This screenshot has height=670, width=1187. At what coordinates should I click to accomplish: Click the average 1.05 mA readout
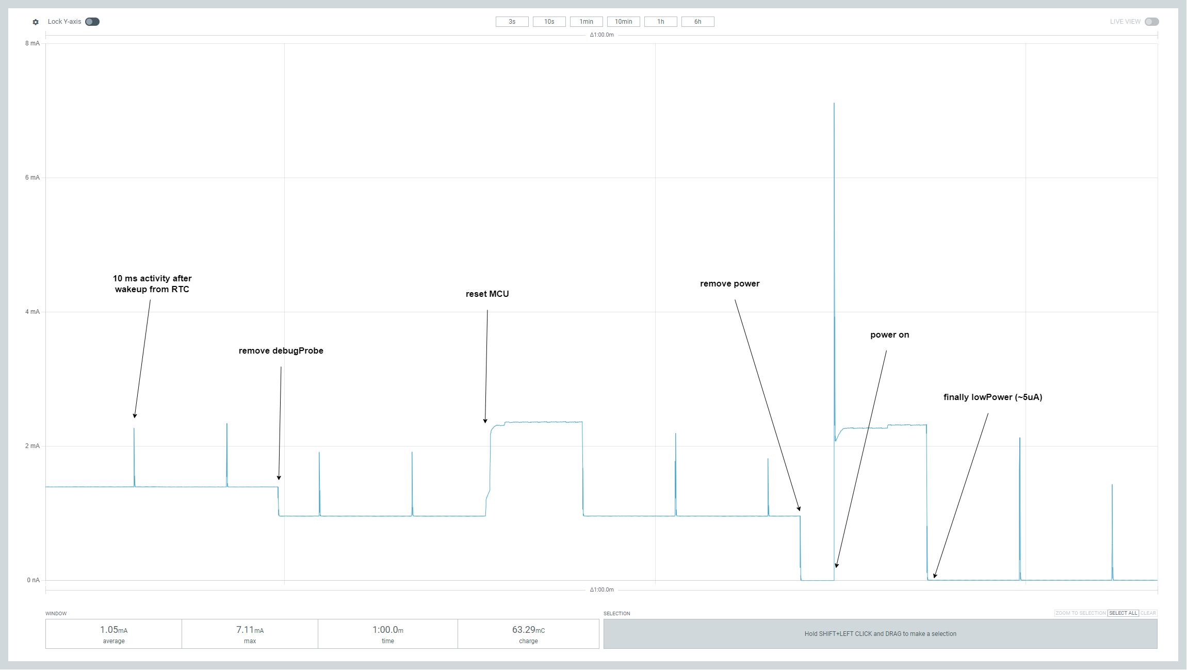[x=113, y=634]
